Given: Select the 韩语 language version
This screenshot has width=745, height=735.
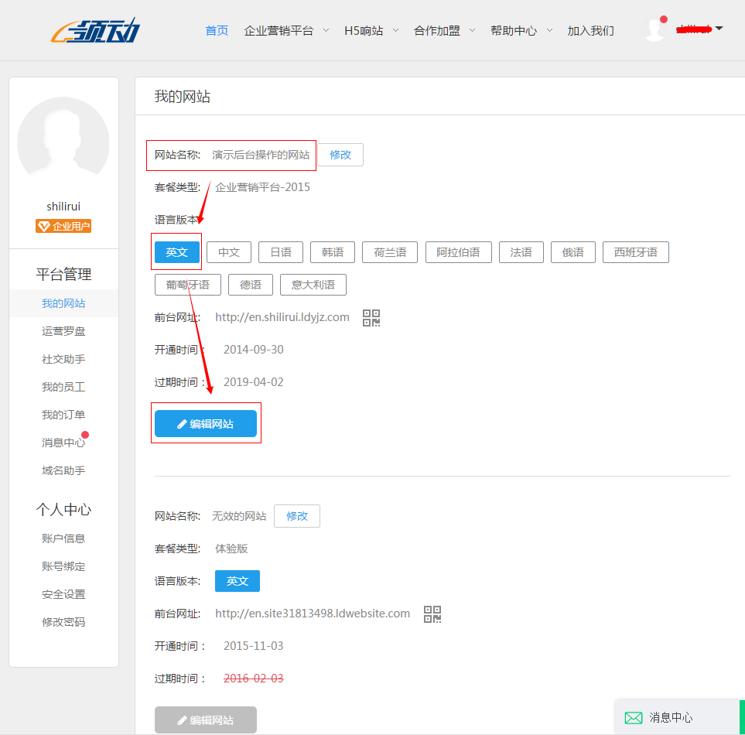Looking at the screenshot, I should pos(332,251).
